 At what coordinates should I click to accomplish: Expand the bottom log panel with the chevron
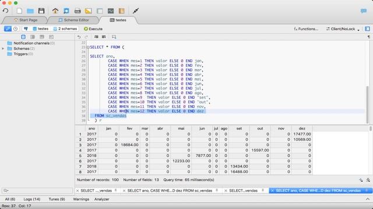point(368,199)
